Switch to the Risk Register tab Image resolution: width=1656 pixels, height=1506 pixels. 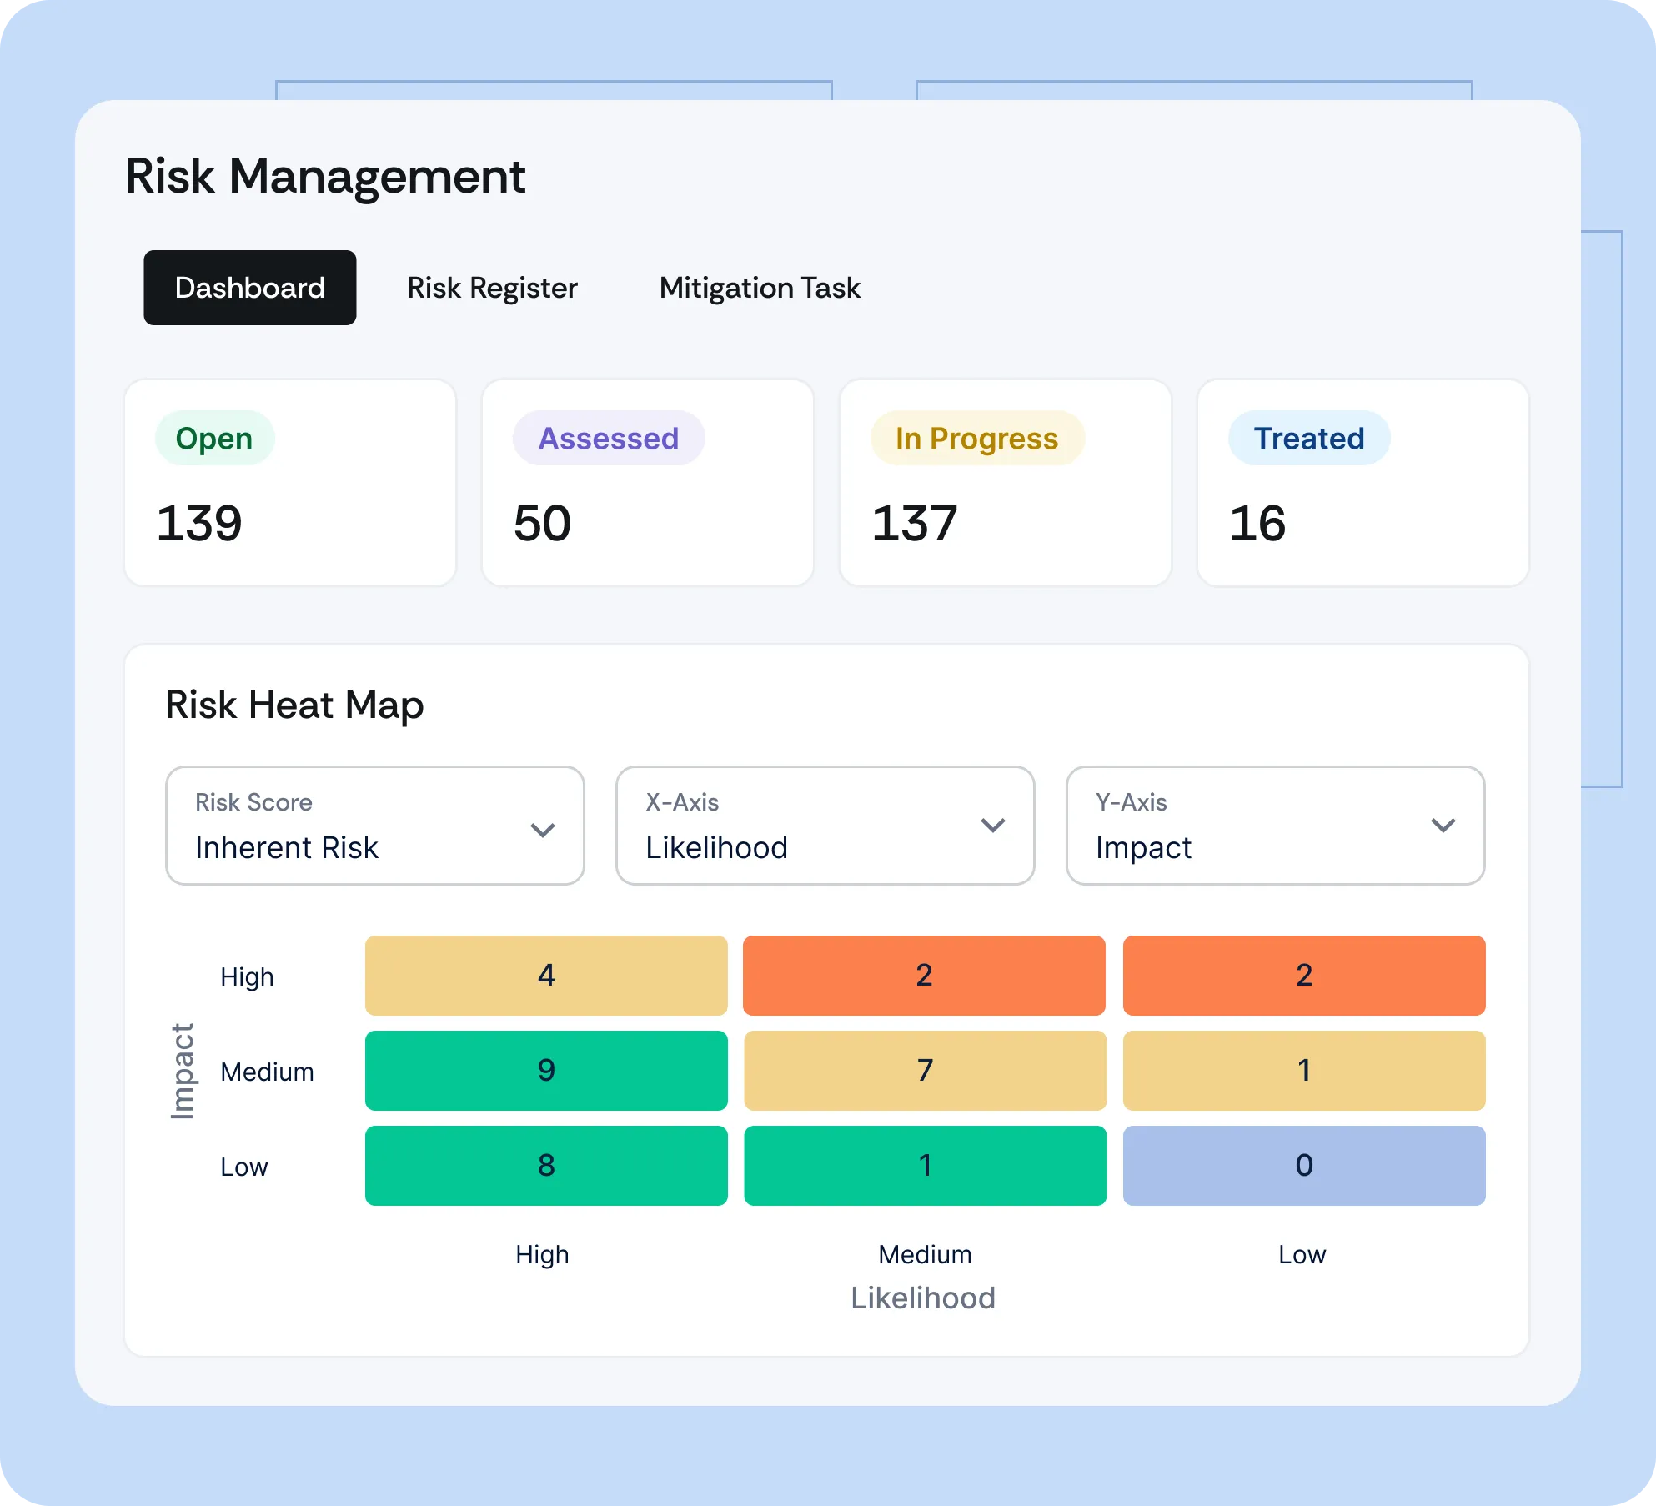click(492, 288)
